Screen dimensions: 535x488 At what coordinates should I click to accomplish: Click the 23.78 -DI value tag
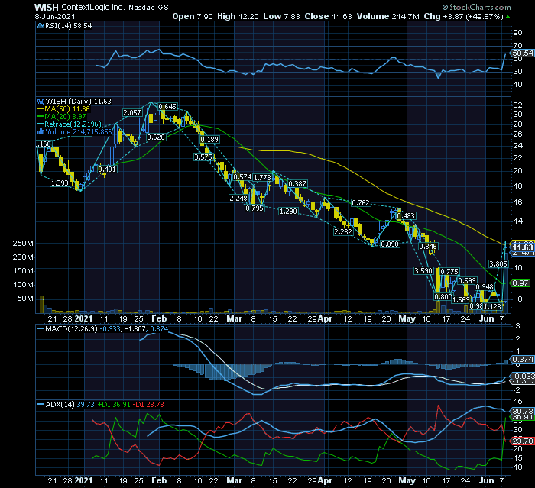pos(522,441)
